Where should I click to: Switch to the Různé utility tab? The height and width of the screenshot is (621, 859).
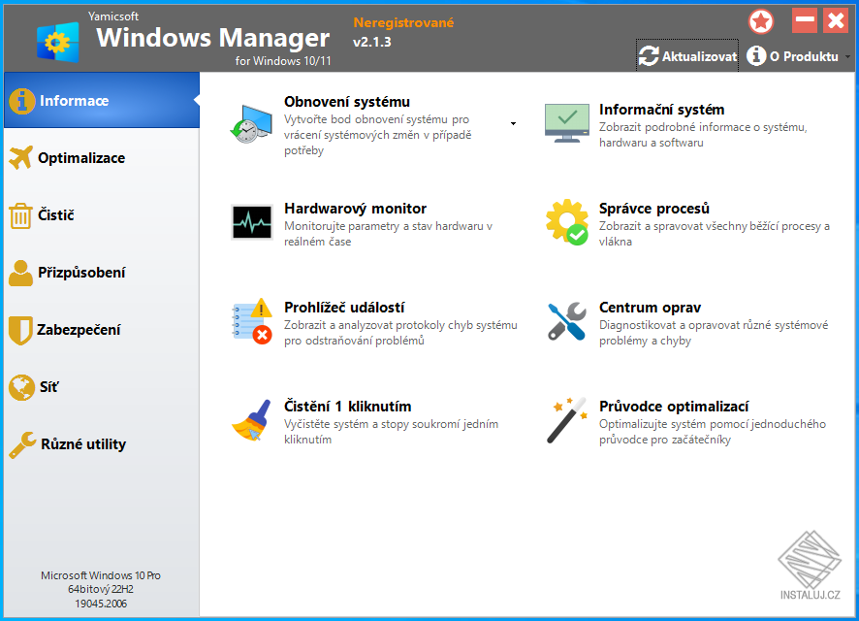pyautogui.click(x=102, y=444)
